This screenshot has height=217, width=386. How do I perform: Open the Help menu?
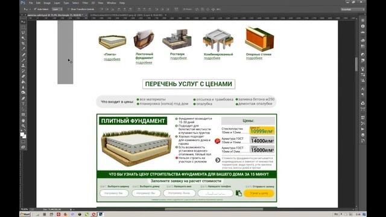click(122, 3)
